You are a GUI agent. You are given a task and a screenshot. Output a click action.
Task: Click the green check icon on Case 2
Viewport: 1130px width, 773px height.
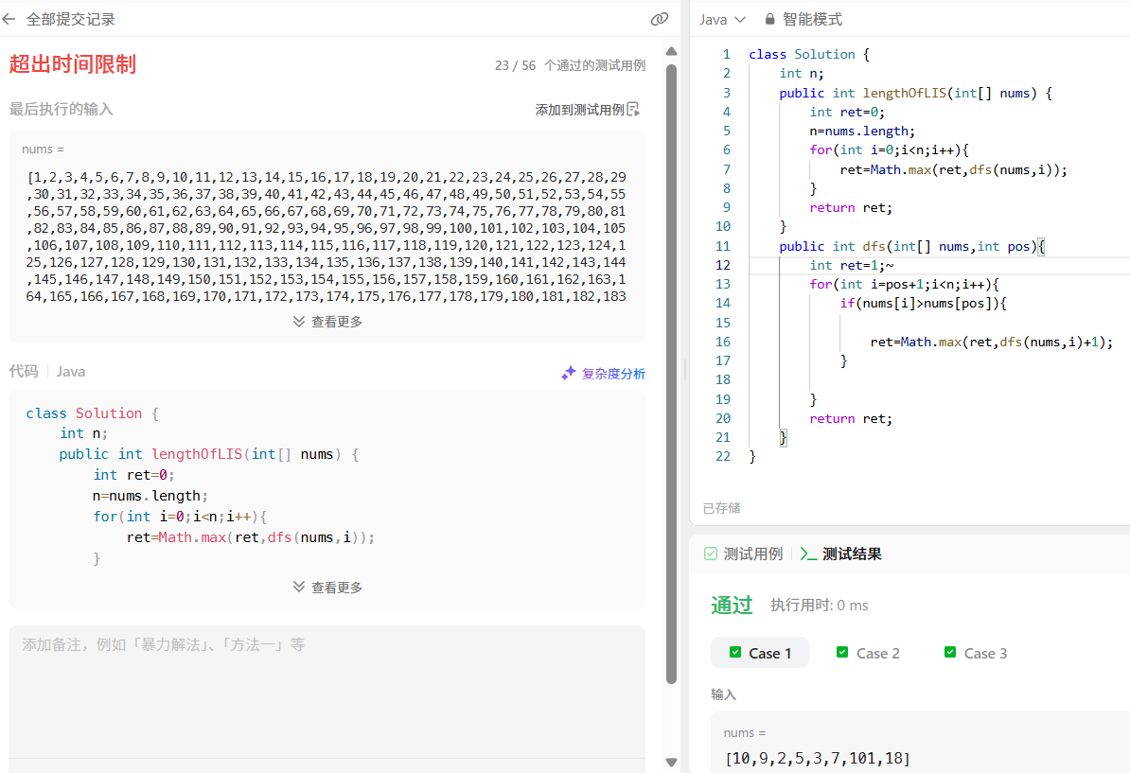(842, 652)
